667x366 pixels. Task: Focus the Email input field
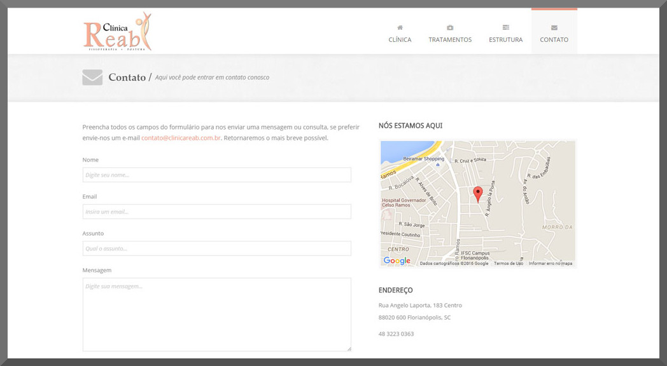pyautogui.click(x=217, y=212)
